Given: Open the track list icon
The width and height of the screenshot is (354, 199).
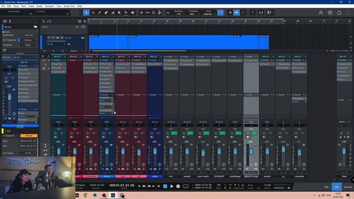Looking at the screenshot, I should (x=80, y=21).
